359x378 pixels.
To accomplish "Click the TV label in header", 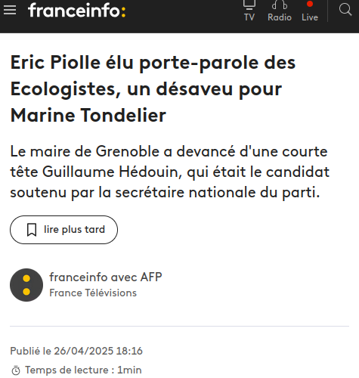I will click(249, 17).
